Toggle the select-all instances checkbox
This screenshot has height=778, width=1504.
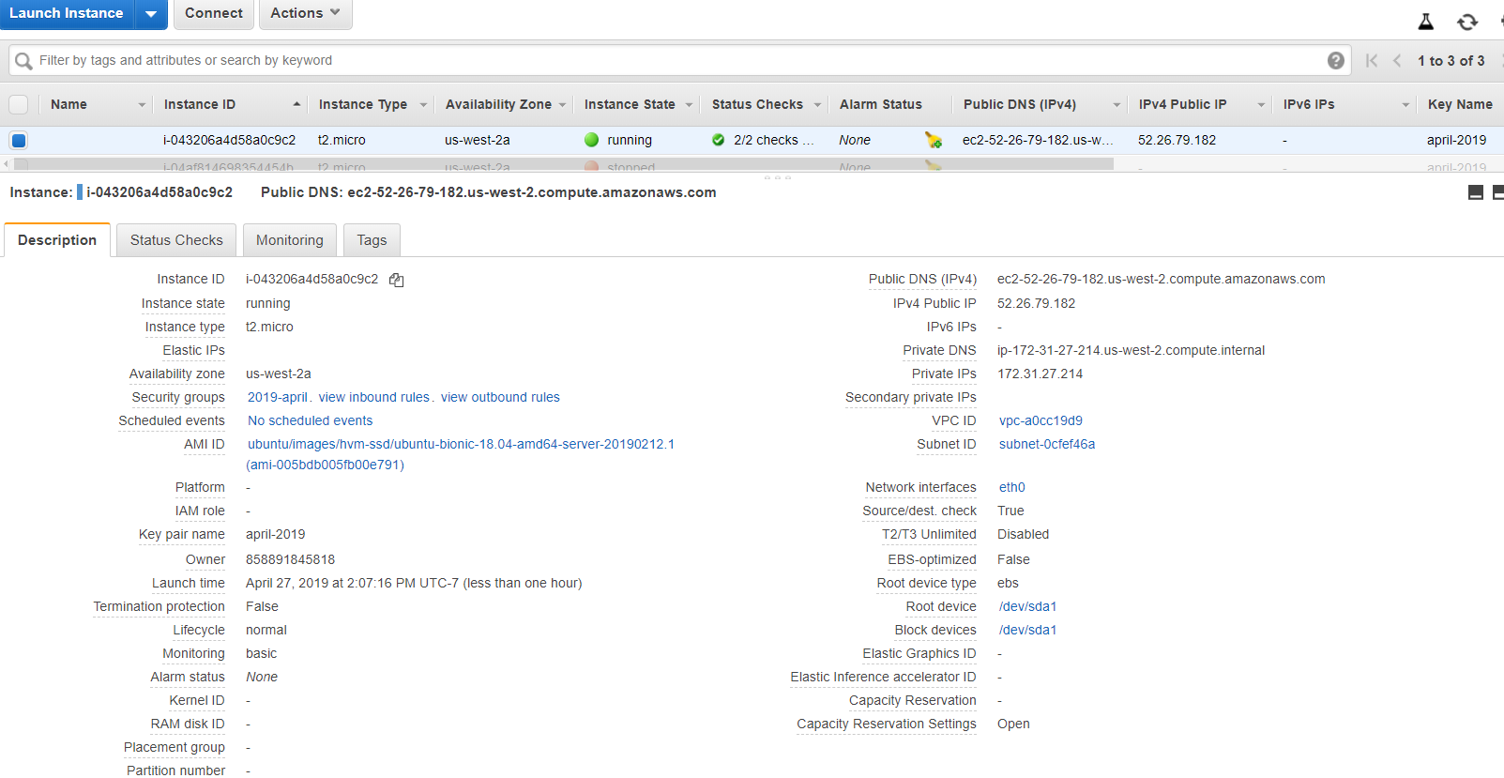19,104
